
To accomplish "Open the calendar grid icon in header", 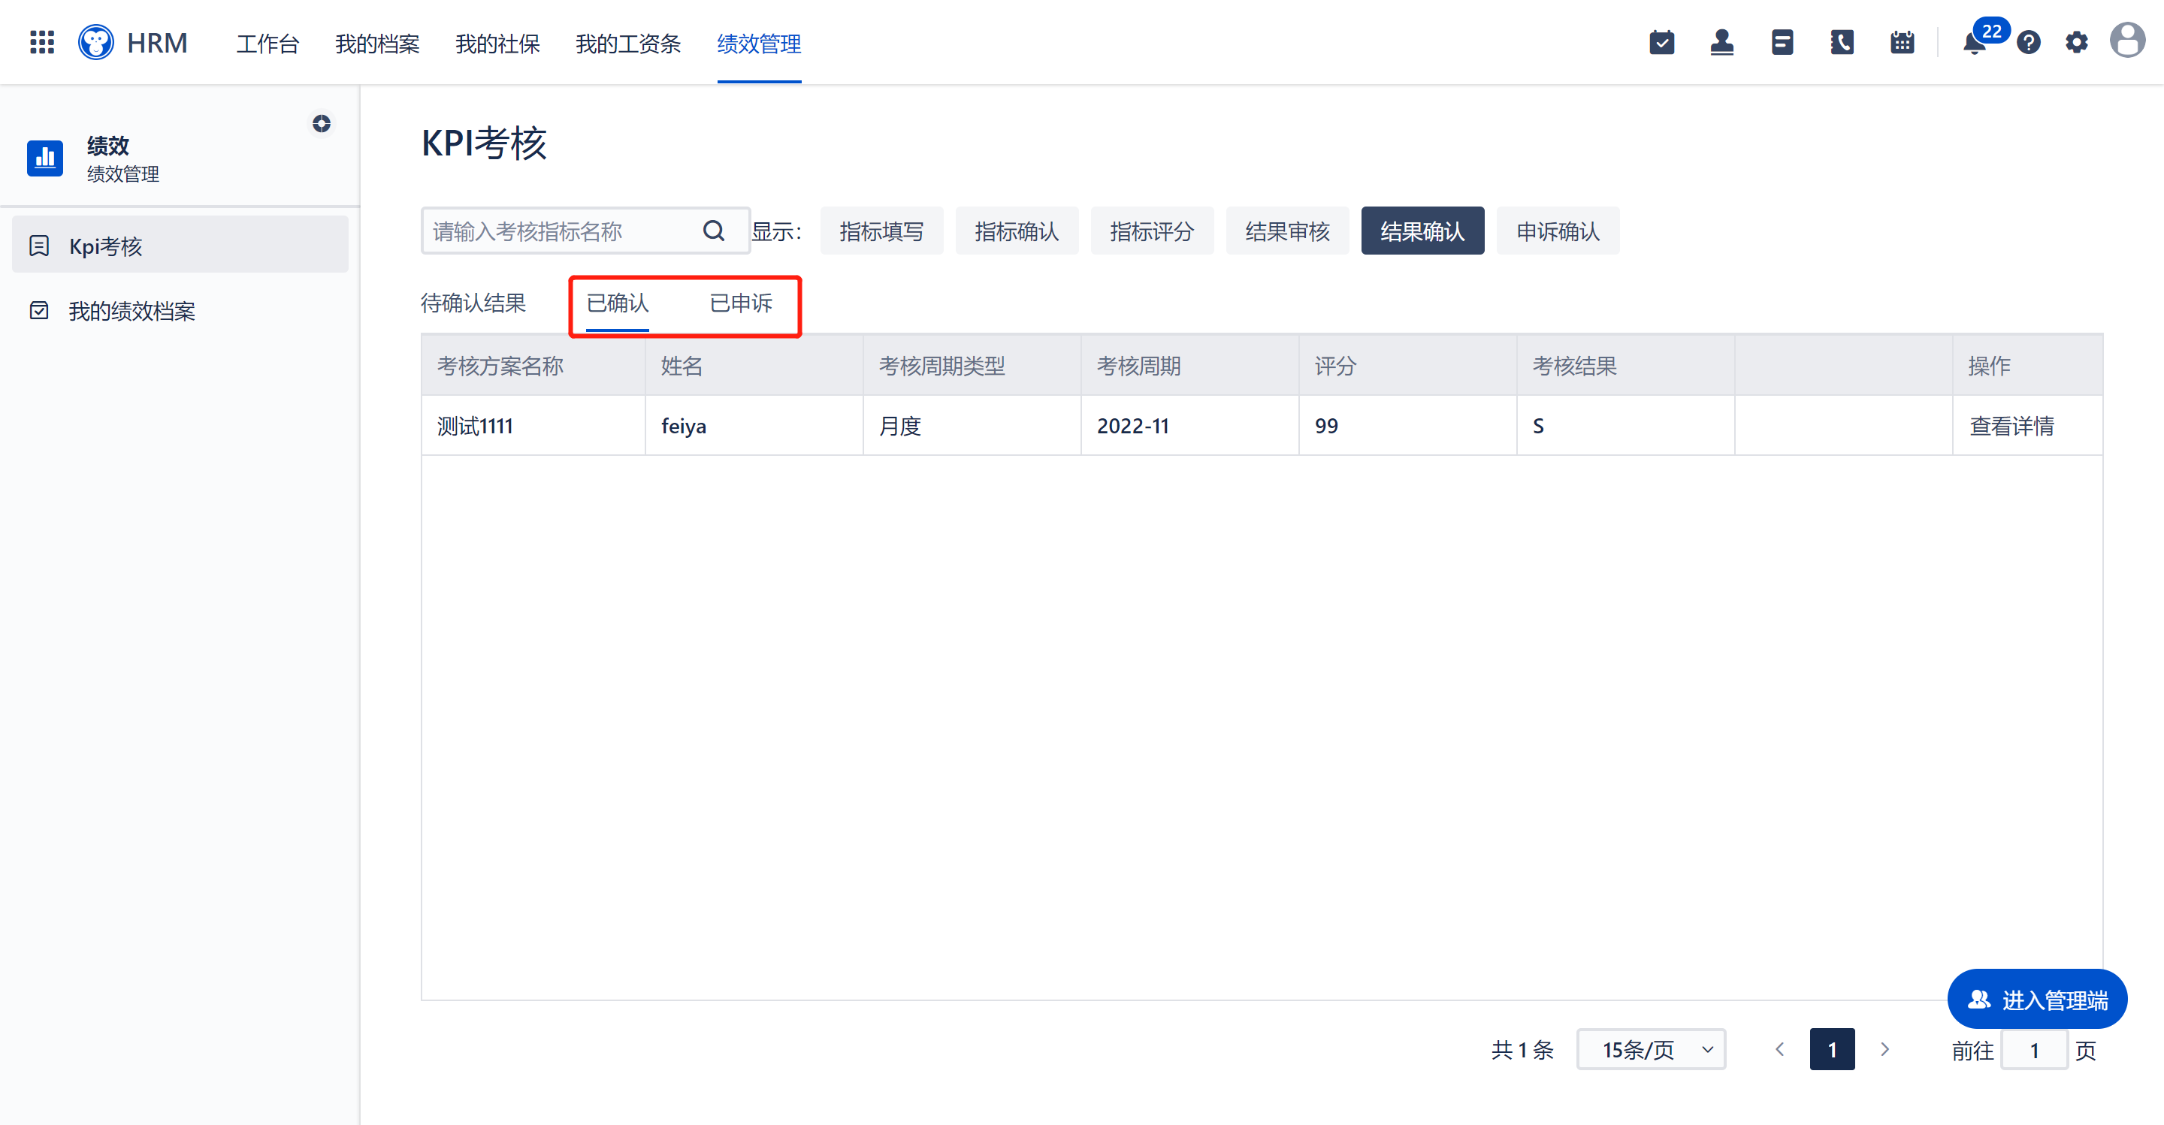I will tap(1902, 42).
